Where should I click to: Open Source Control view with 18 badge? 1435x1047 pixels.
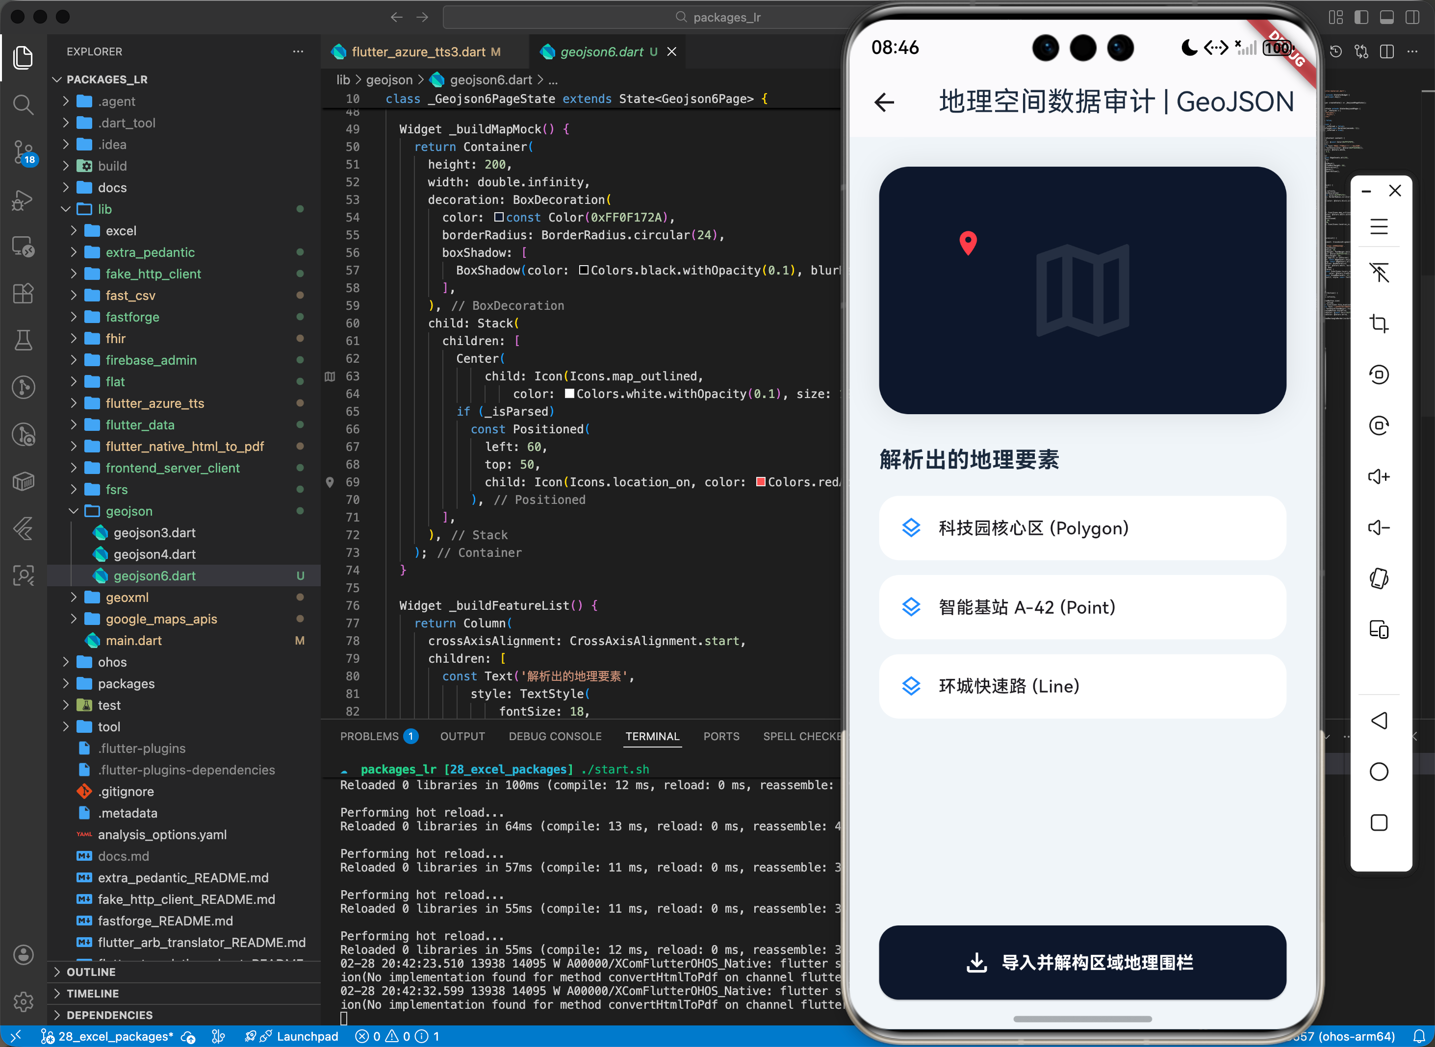click(x=24, y=153)
